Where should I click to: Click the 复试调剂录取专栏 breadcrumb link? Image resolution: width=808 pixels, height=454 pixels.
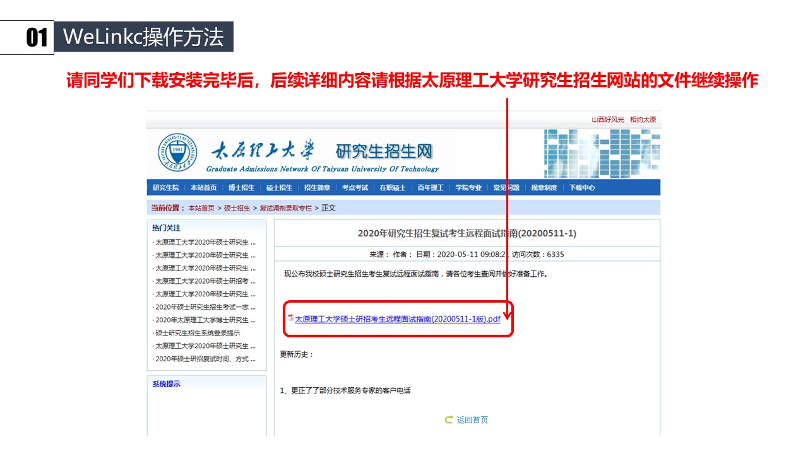pos(285,208)
